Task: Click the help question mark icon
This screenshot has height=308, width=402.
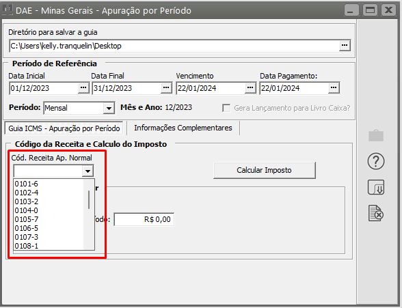Action: [x=376, y=161]
